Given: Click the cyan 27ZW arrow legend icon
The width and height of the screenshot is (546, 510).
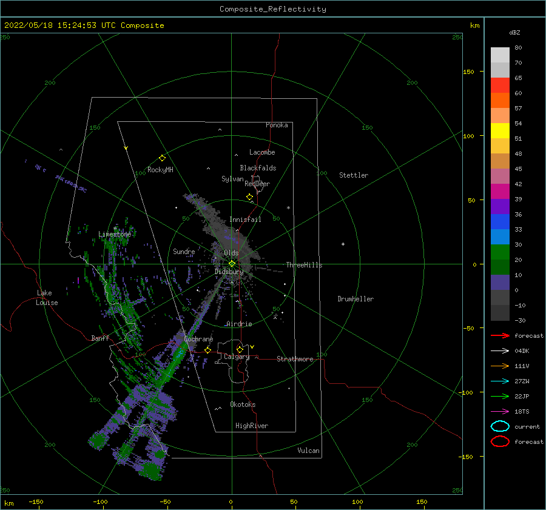Looking at the screenshot, I should tap(500, 381).
